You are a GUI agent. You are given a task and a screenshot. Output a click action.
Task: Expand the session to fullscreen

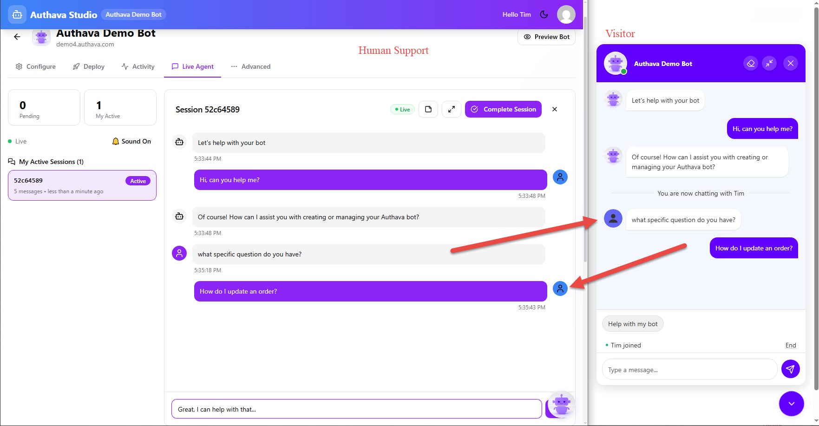pos(451,109)
